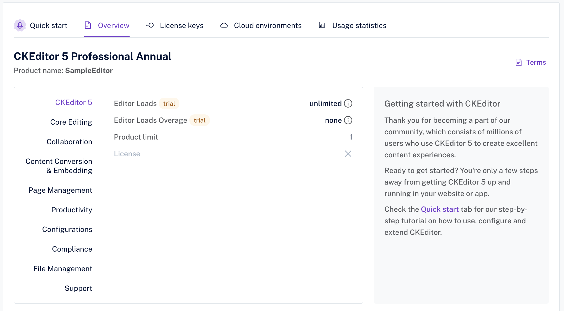Click the Product limit value 1
The width and height of the screenshot is (564, 311).
(351, 137)
